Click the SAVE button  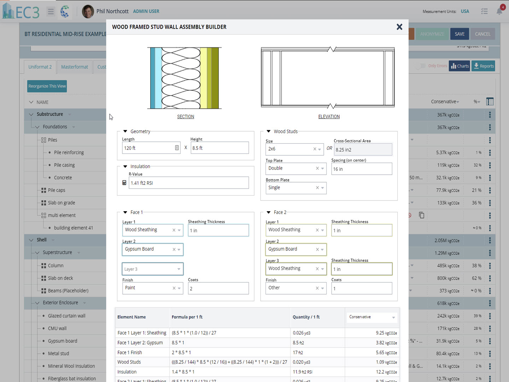[460, 34]
